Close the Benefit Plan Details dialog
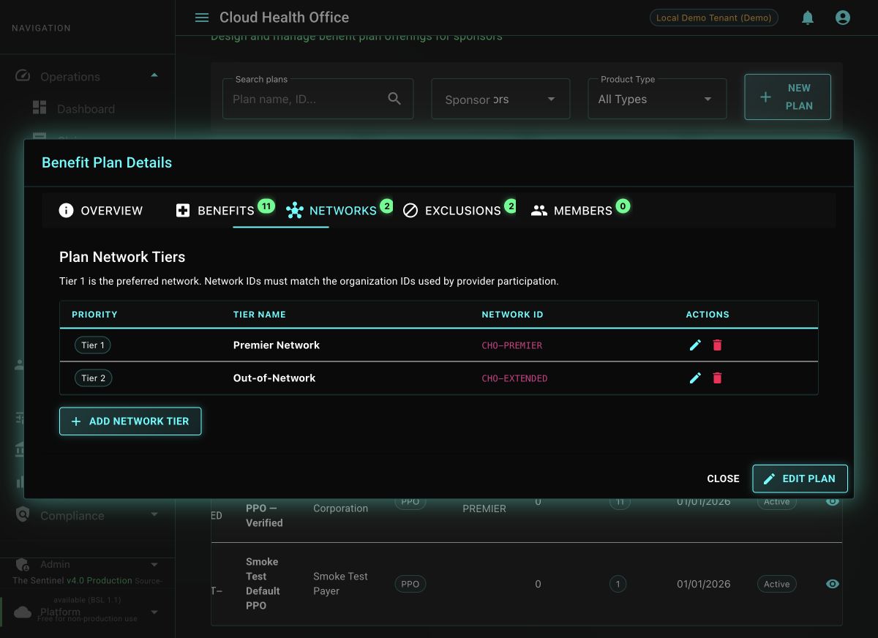 (723, 478)
